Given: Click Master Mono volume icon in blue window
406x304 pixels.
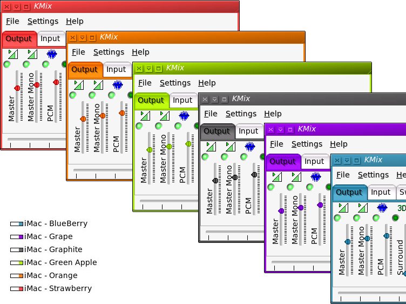Looking at the screenshot, I should coord(363,208).
